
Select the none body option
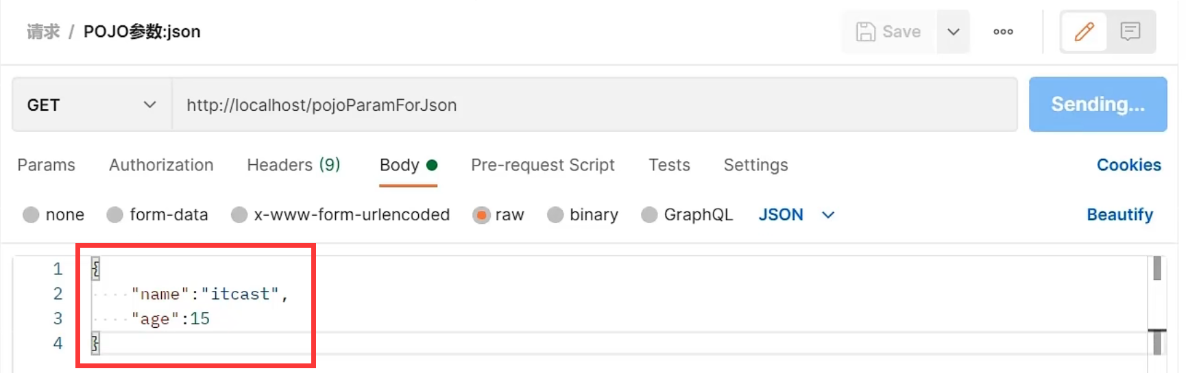[31, 215]
